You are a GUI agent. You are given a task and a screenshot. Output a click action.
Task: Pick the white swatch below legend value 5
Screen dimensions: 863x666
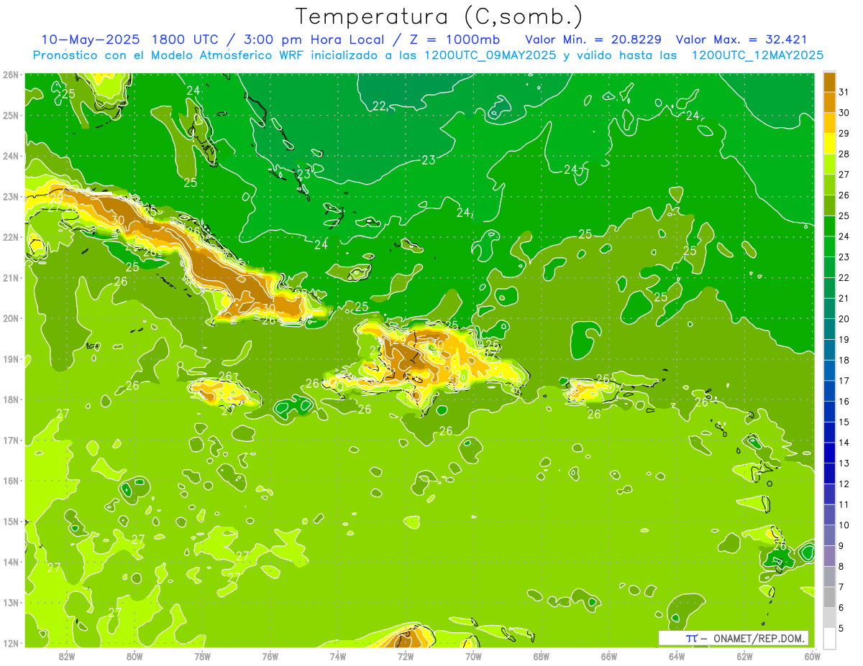pos(830,638)
